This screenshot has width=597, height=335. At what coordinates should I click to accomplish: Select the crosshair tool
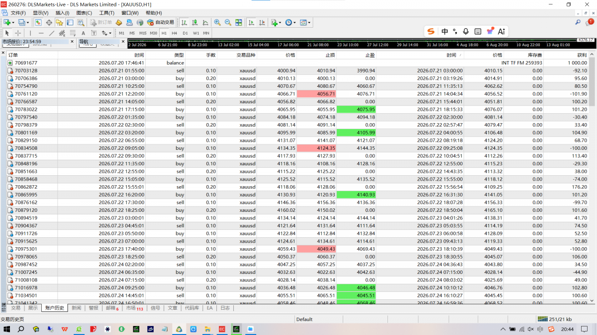(x=18, y=33)
